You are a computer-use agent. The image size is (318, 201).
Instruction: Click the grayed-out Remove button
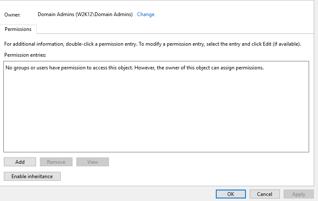point(56,162)
